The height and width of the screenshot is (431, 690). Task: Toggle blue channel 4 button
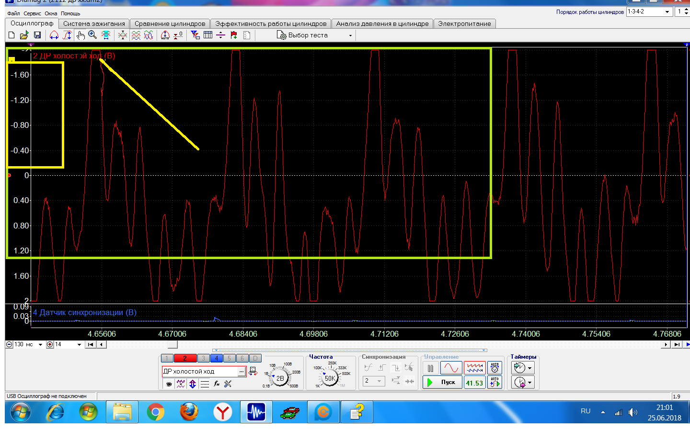(216, 358)
